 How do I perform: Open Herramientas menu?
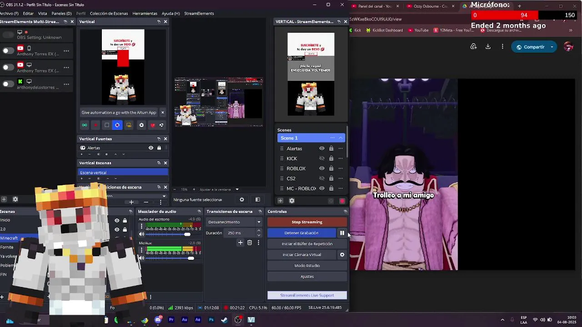145,14
